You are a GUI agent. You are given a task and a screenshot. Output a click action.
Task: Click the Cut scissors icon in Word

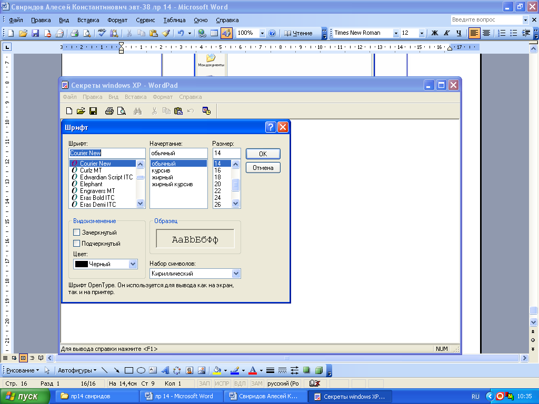coord(129,33)
